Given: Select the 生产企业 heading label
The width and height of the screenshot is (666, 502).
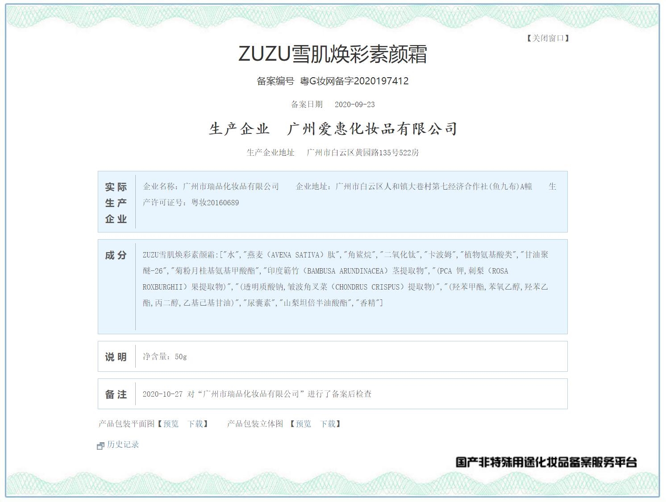Looking at the screenshot, I should click(239, 129).
